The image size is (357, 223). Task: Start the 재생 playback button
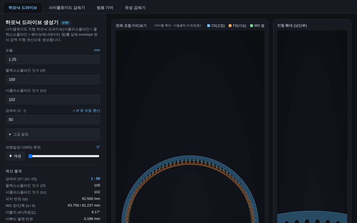(x=15, y=156)
